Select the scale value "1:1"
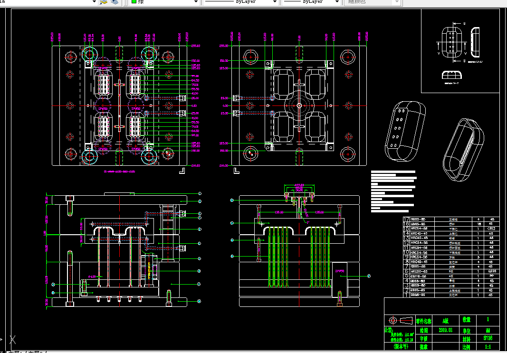 click(488, 347)
